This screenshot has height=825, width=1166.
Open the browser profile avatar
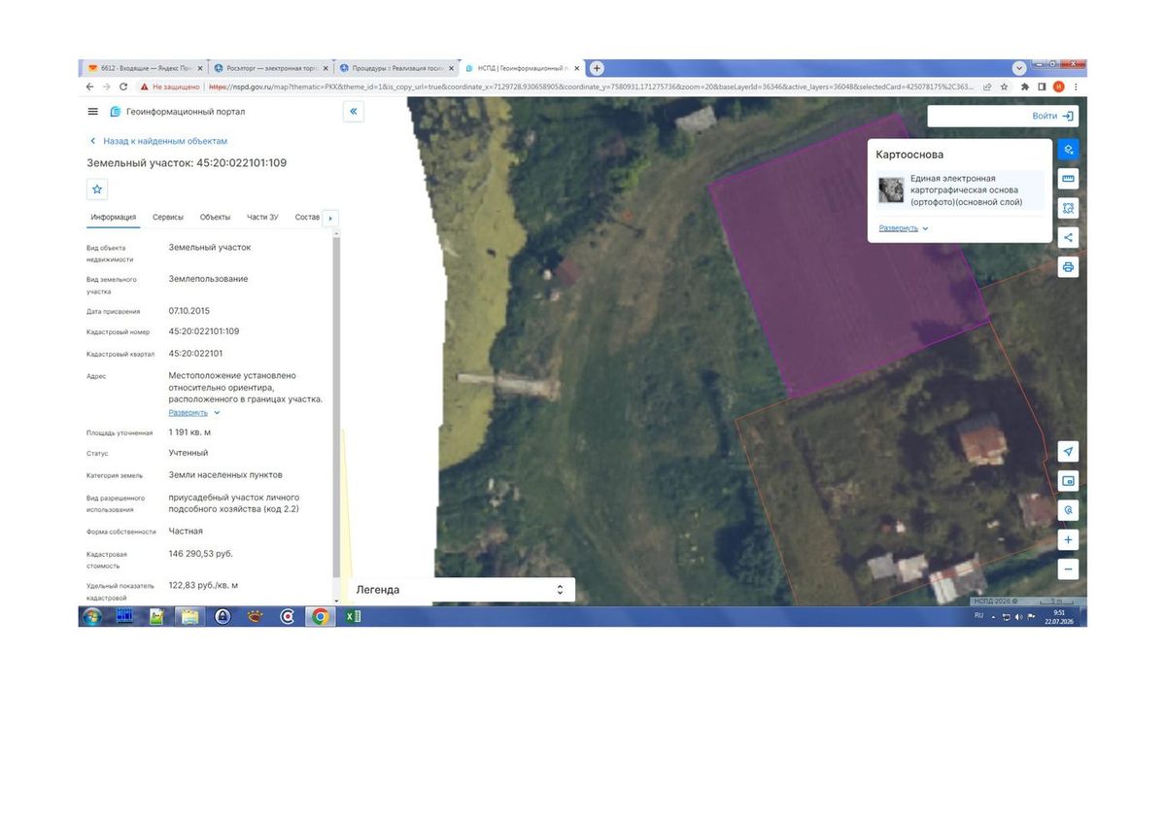click(1058, 86)
